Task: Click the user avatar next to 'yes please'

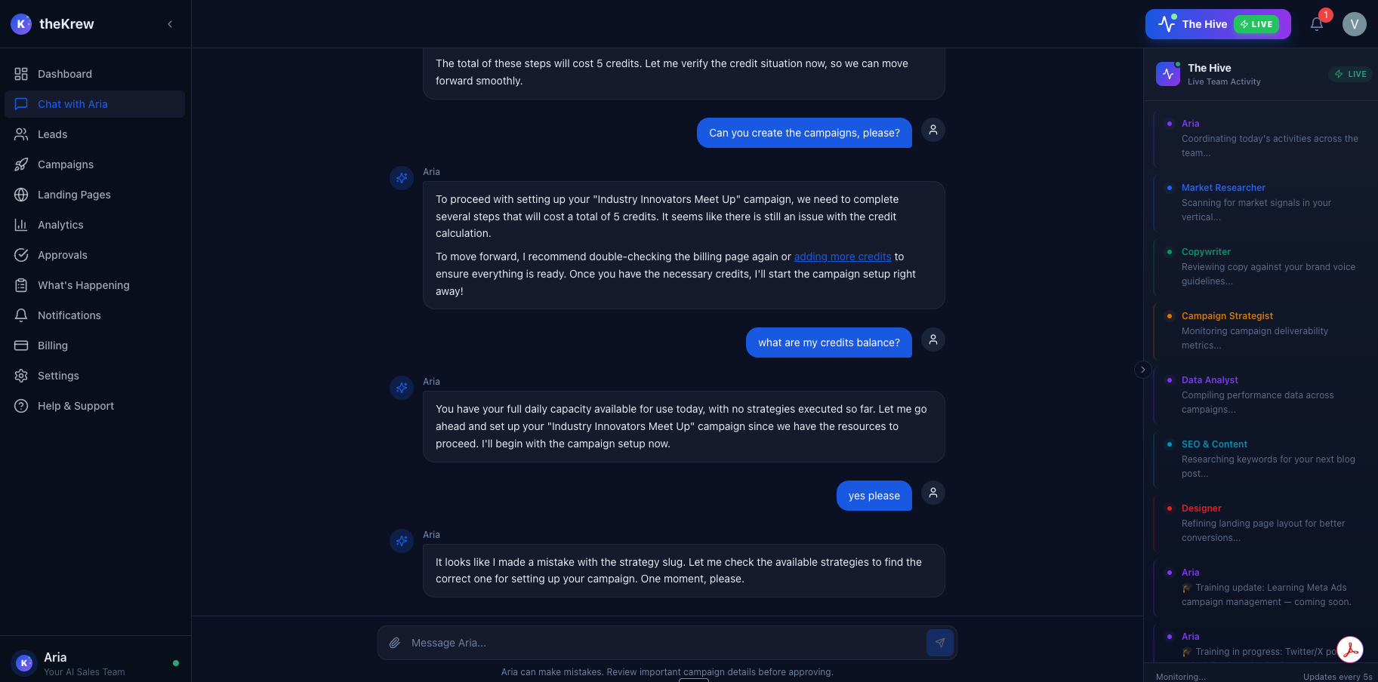Action: [933, 493]
